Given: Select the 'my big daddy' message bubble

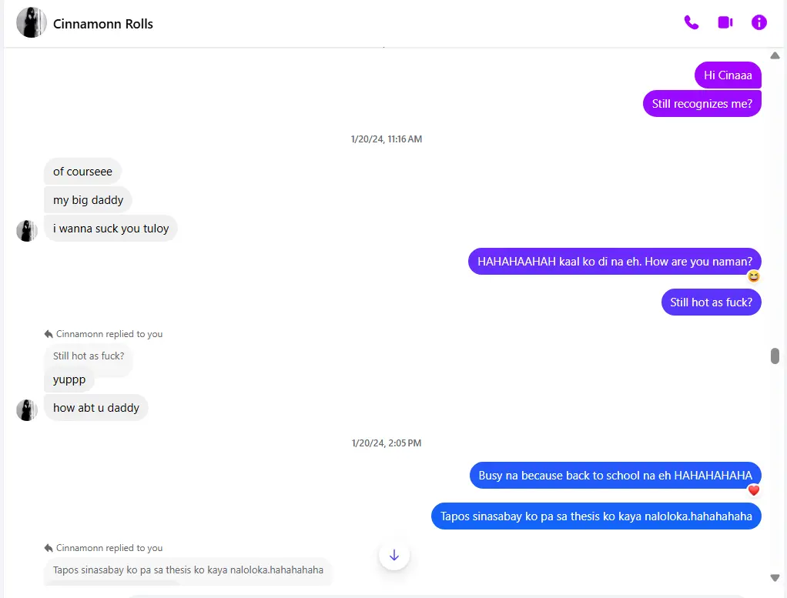Looking at the screenshot, I should click(x=88, y=200).
